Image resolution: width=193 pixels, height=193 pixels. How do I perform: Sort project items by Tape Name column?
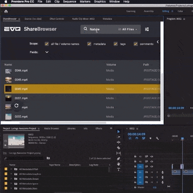coord(55,165)
